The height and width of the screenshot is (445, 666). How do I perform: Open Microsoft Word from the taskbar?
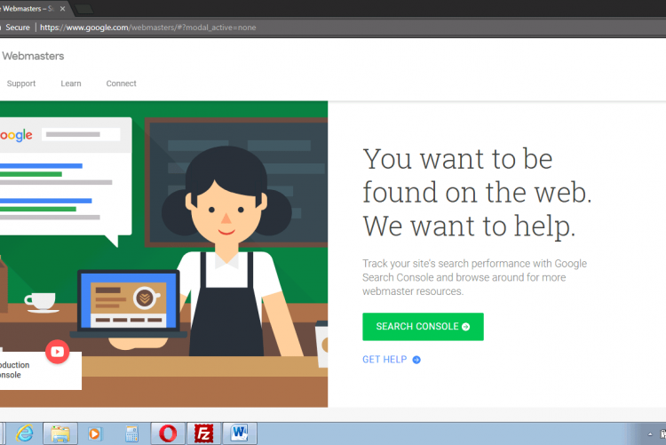pos(240,433)
